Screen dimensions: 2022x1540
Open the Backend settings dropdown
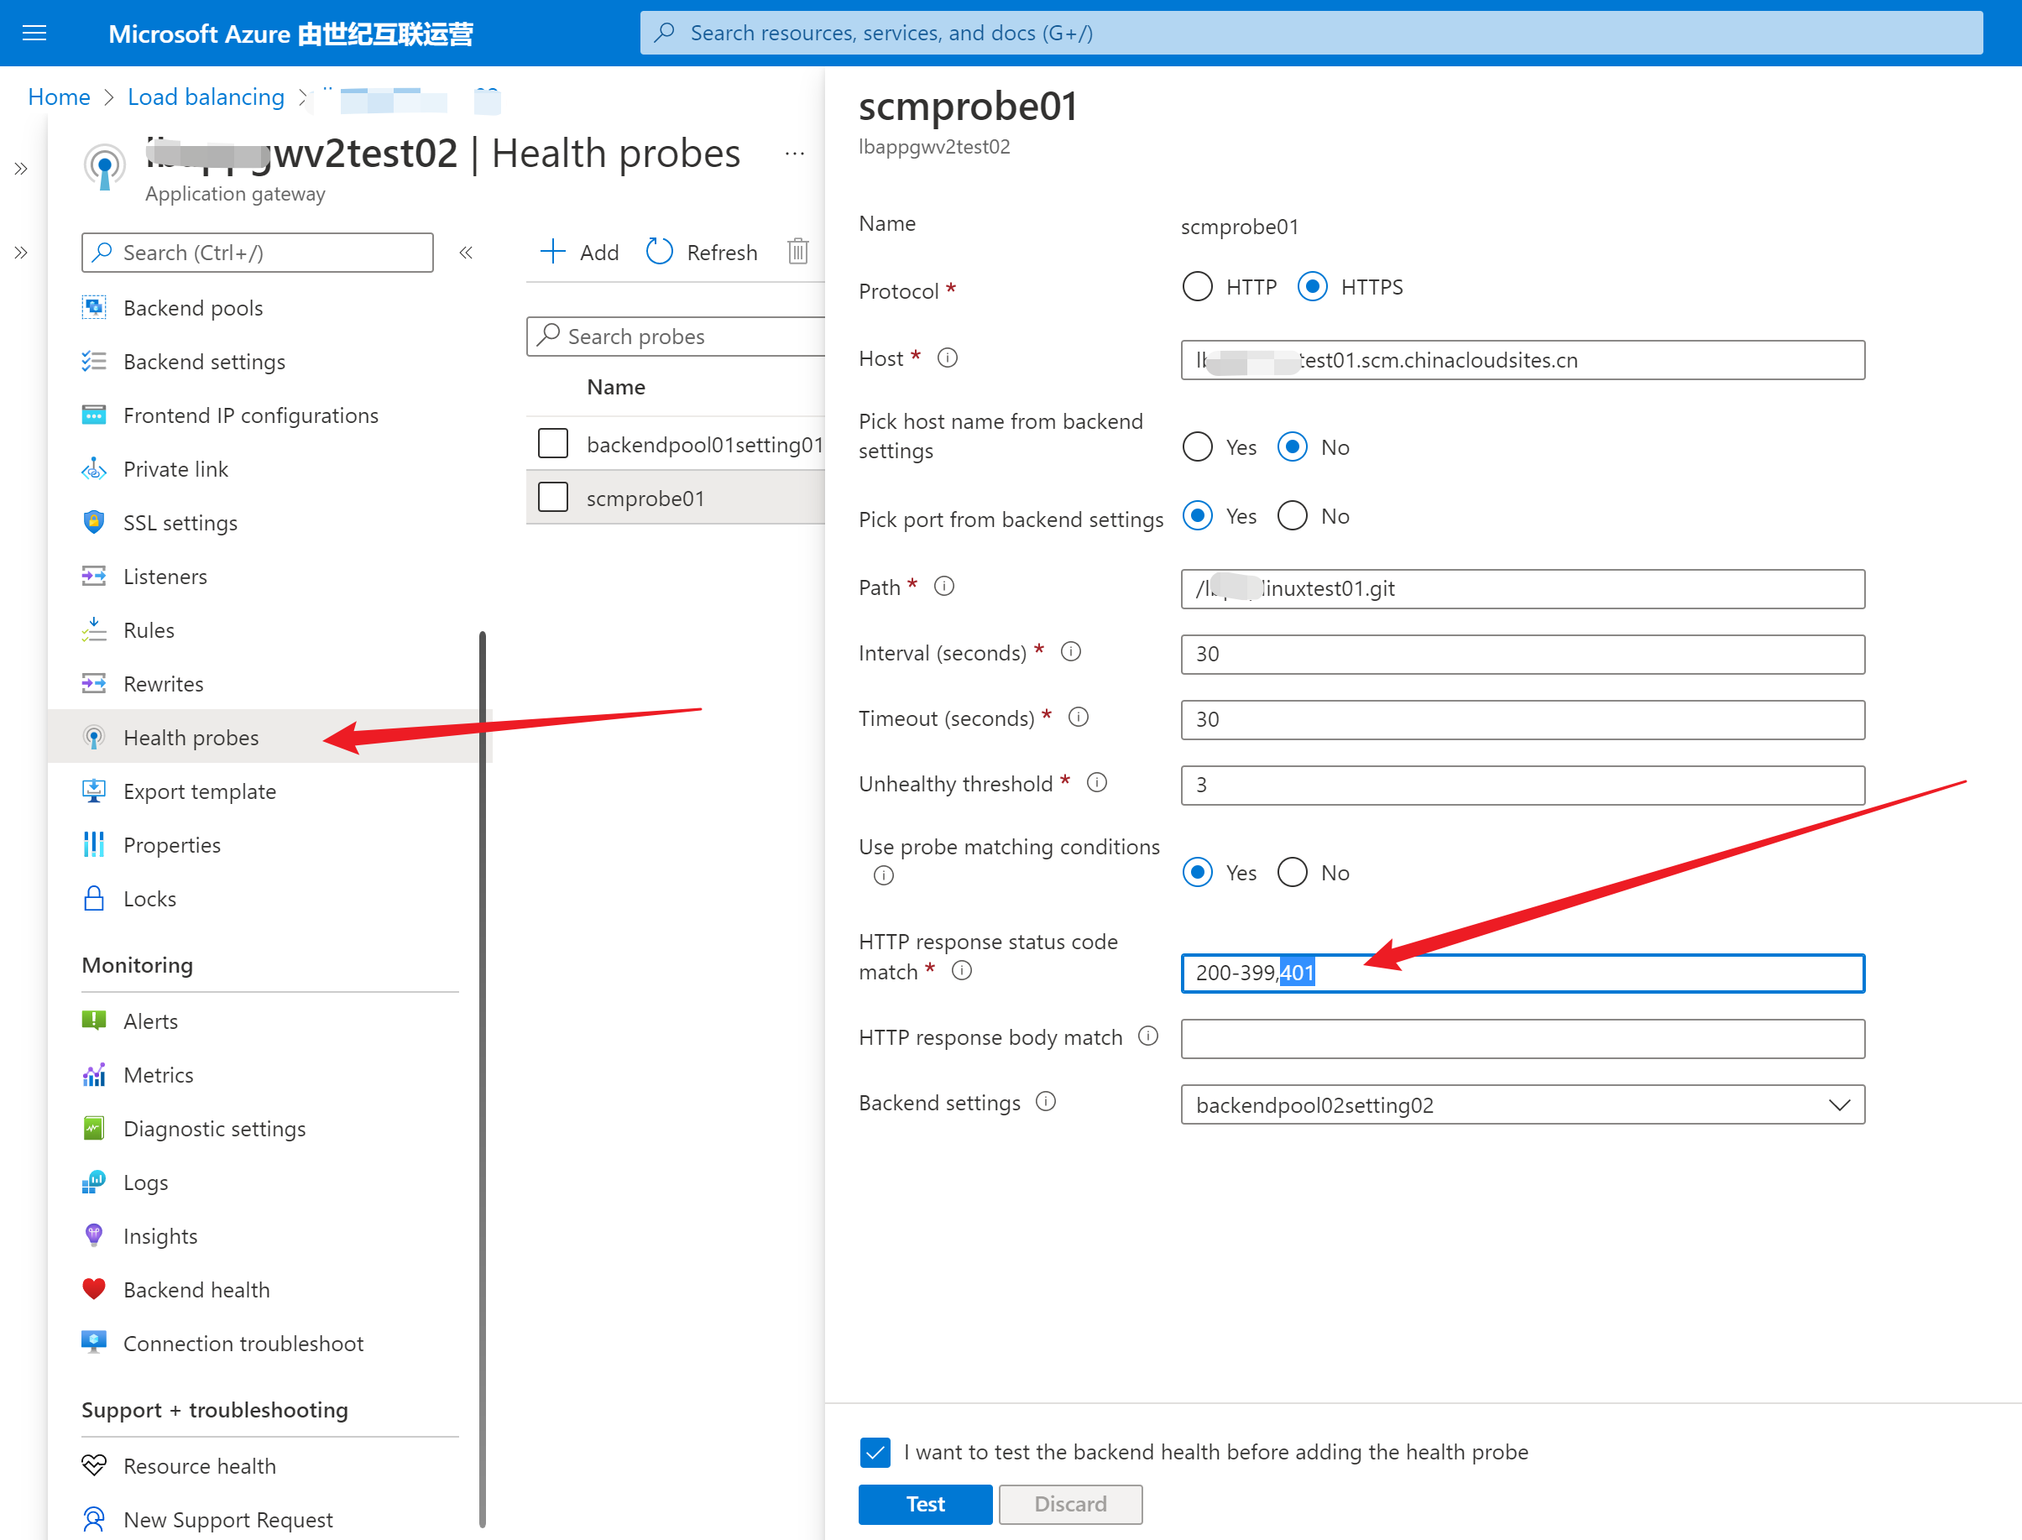click(x=1522, y=1104)
